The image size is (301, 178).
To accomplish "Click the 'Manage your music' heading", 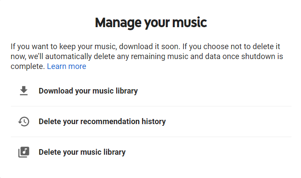I will (x=151, y=23).
